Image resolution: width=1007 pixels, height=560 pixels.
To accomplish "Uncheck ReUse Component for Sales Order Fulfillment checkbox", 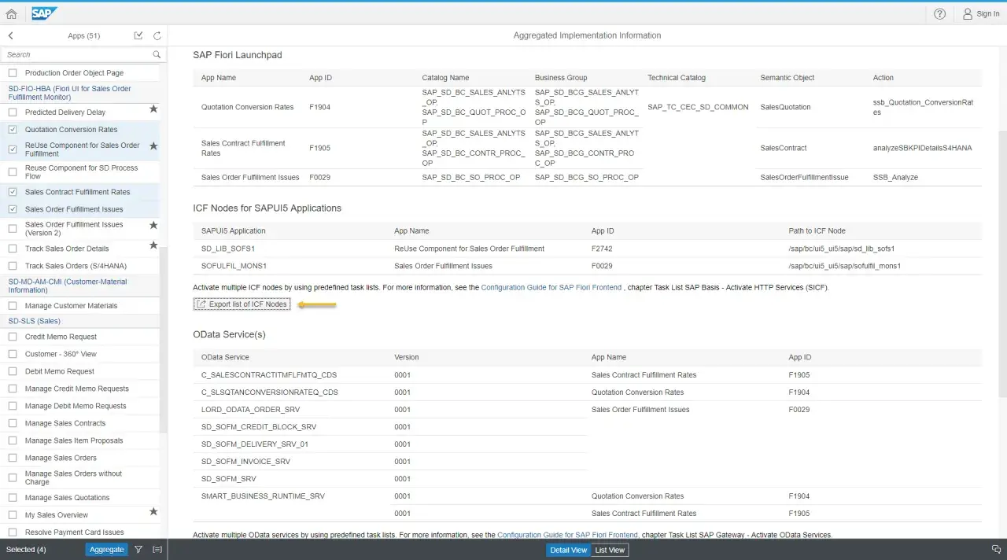I will click(x=13, y=149).
